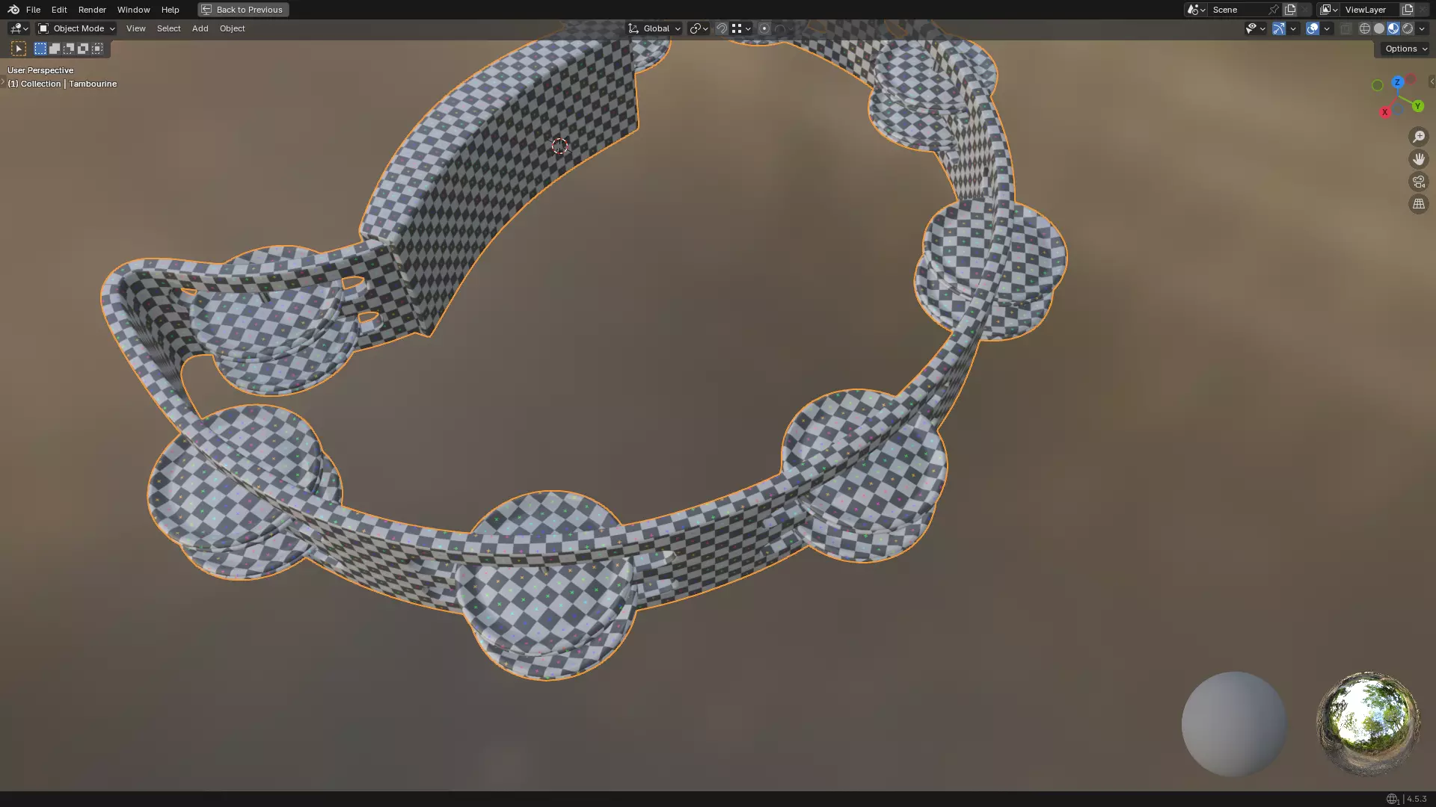Toggle viewport overlays button
The height and width of the screenshot is (807, 1436).
(x=1313, y=28)
